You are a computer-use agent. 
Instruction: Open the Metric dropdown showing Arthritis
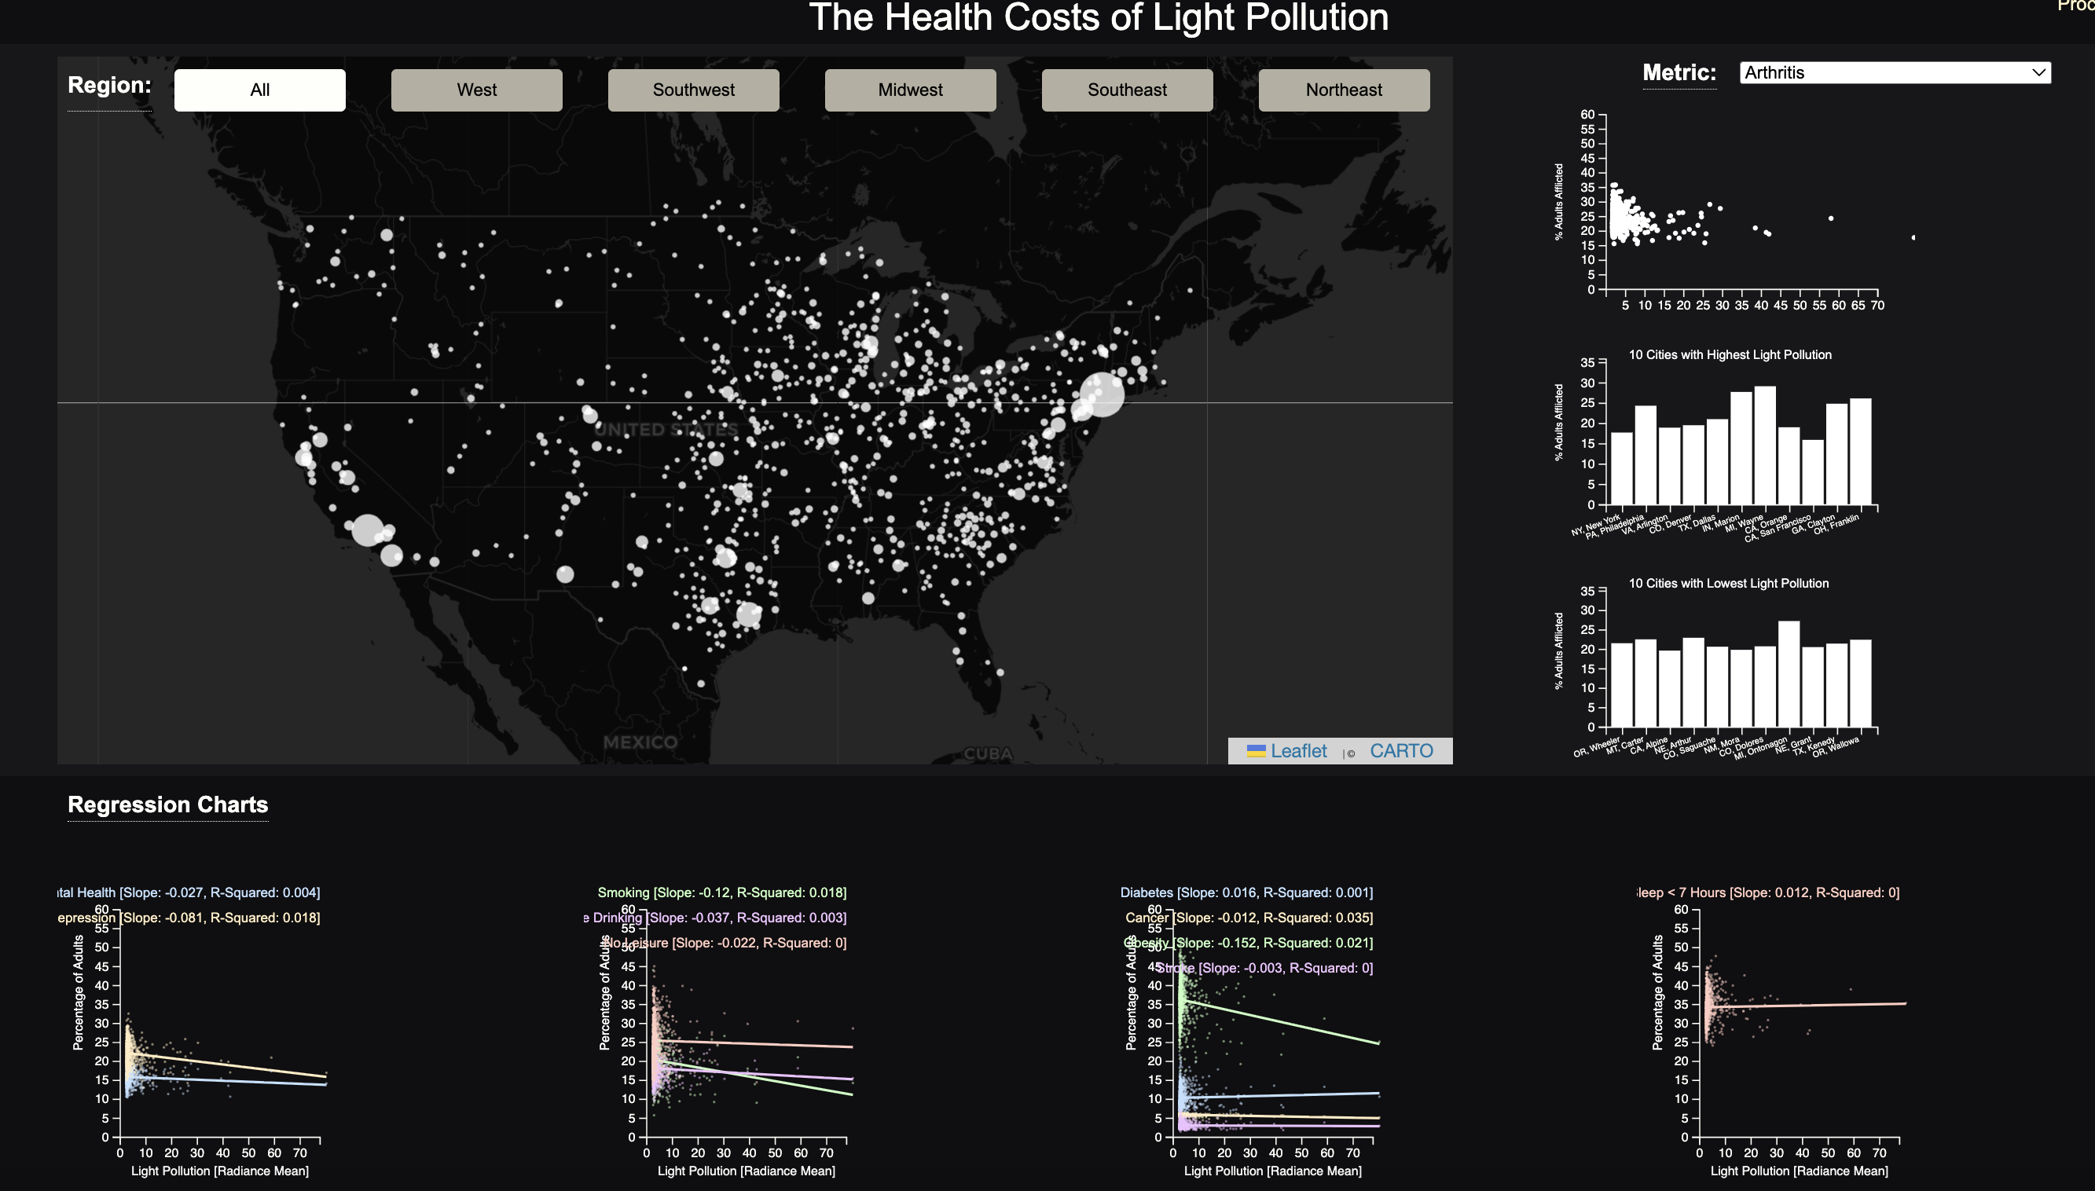point(1894,73)
